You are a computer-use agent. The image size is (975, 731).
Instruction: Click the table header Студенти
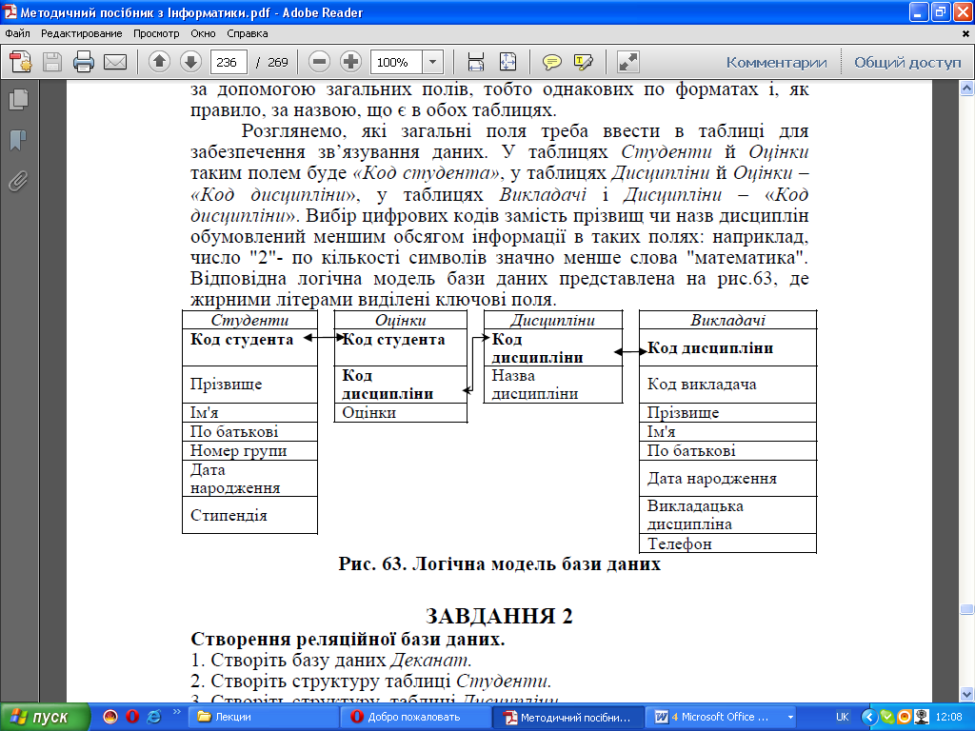click(x=249, y=320)
